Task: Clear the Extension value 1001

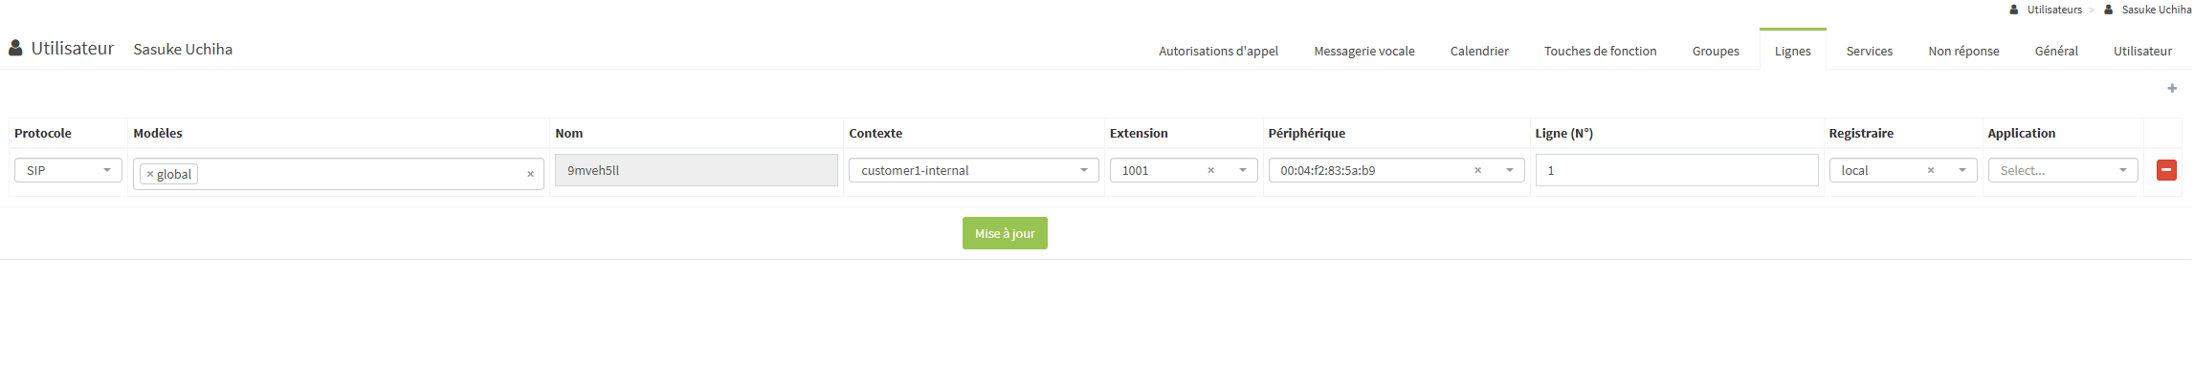Action: [1210, 170]
